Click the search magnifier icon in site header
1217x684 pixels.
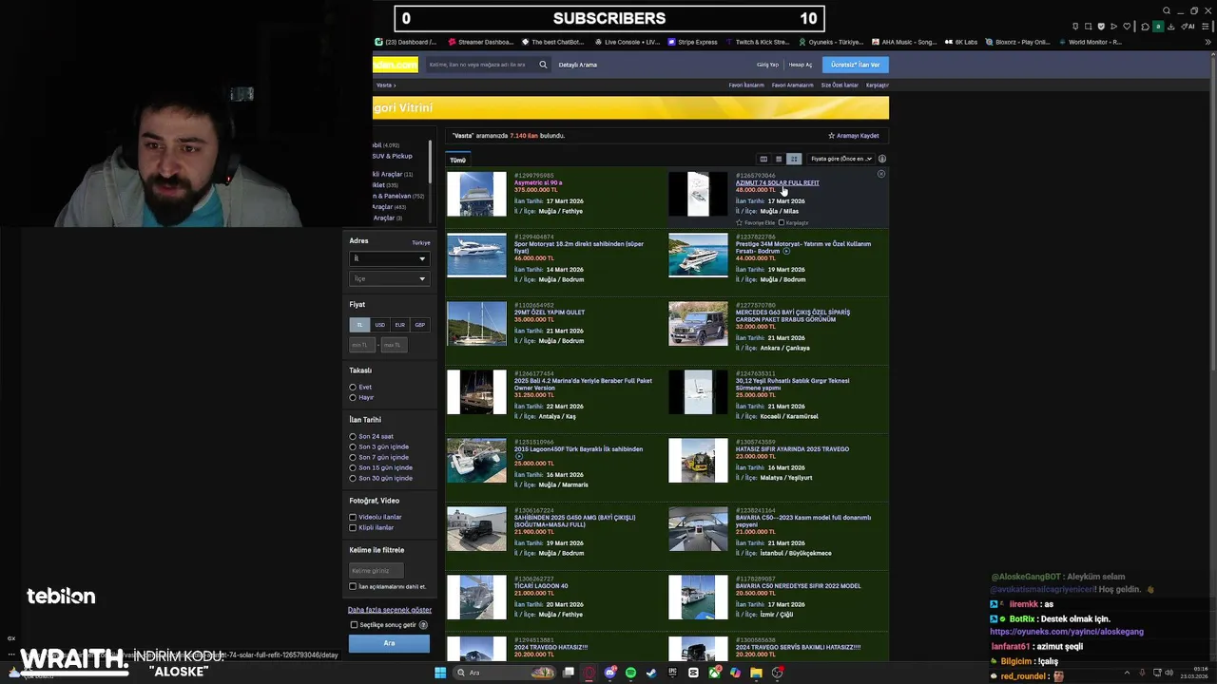[x=543, y=65]
